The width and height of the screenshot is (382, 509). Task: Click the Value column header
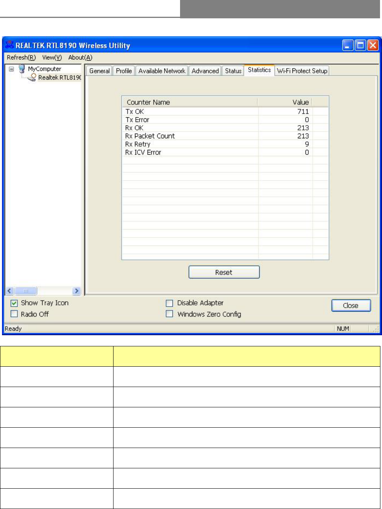tap(284, 102)
